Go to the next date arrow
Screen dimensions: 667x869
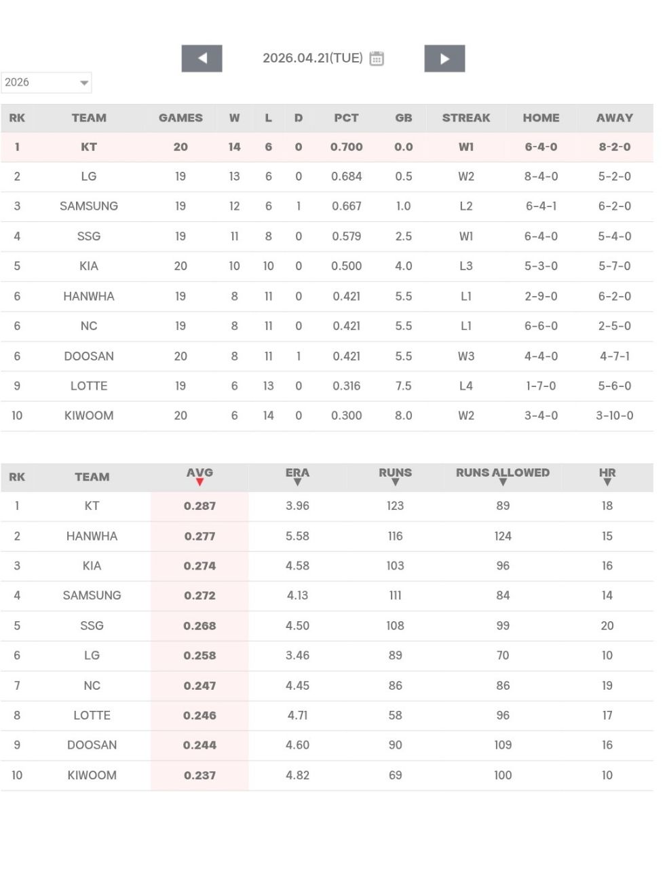[x=444, y=58]
